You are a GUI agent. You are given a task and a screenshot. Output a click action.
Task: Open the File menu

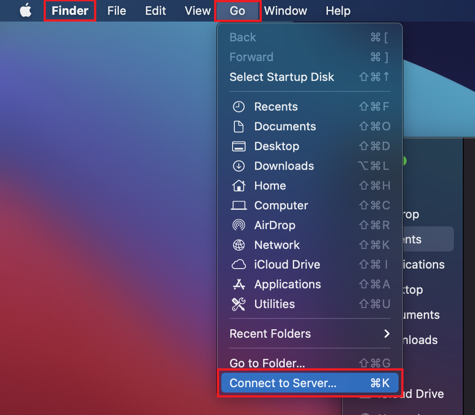(117, 11)
